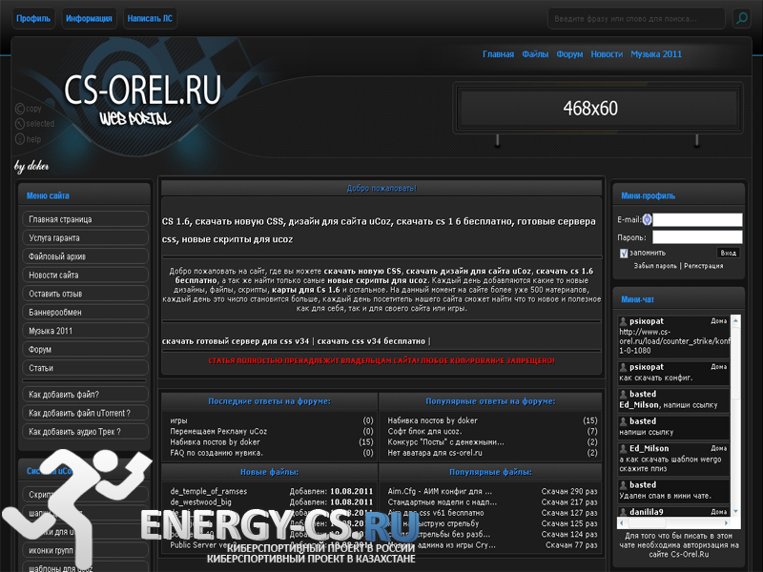Click the icon beside the E-mail label
The width and height of the screenshot is (763, 572).
tap(647, 220)
